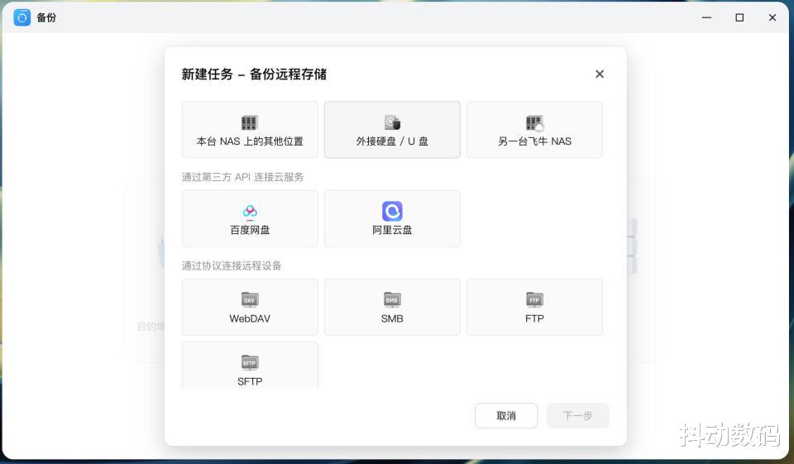Click the 通过第三方 API 连接云服务 heading
The height and width of the screenshot is (464, 794).
242,177
